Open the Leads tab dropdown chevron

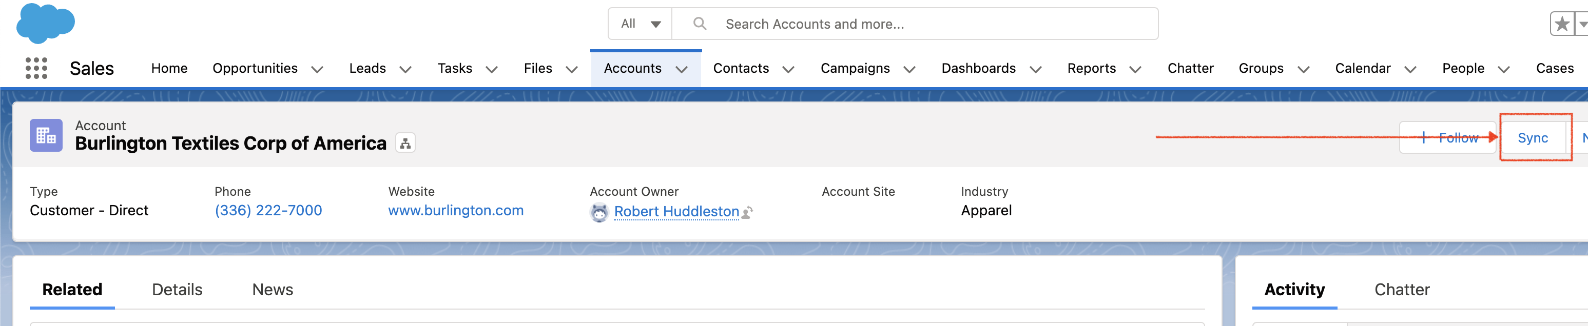point(405,70)
